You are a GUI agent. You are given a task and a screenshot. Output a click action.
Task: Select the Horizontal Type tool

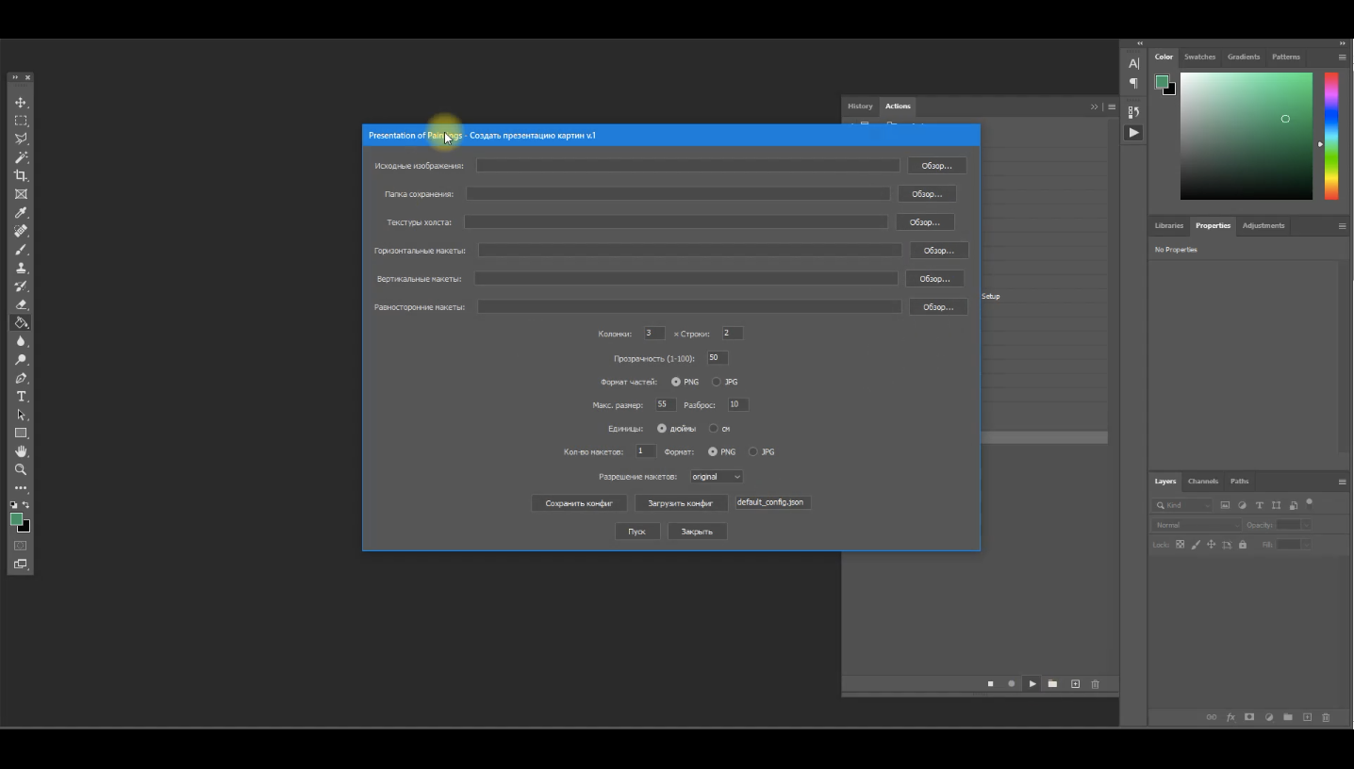coord(21,397)
